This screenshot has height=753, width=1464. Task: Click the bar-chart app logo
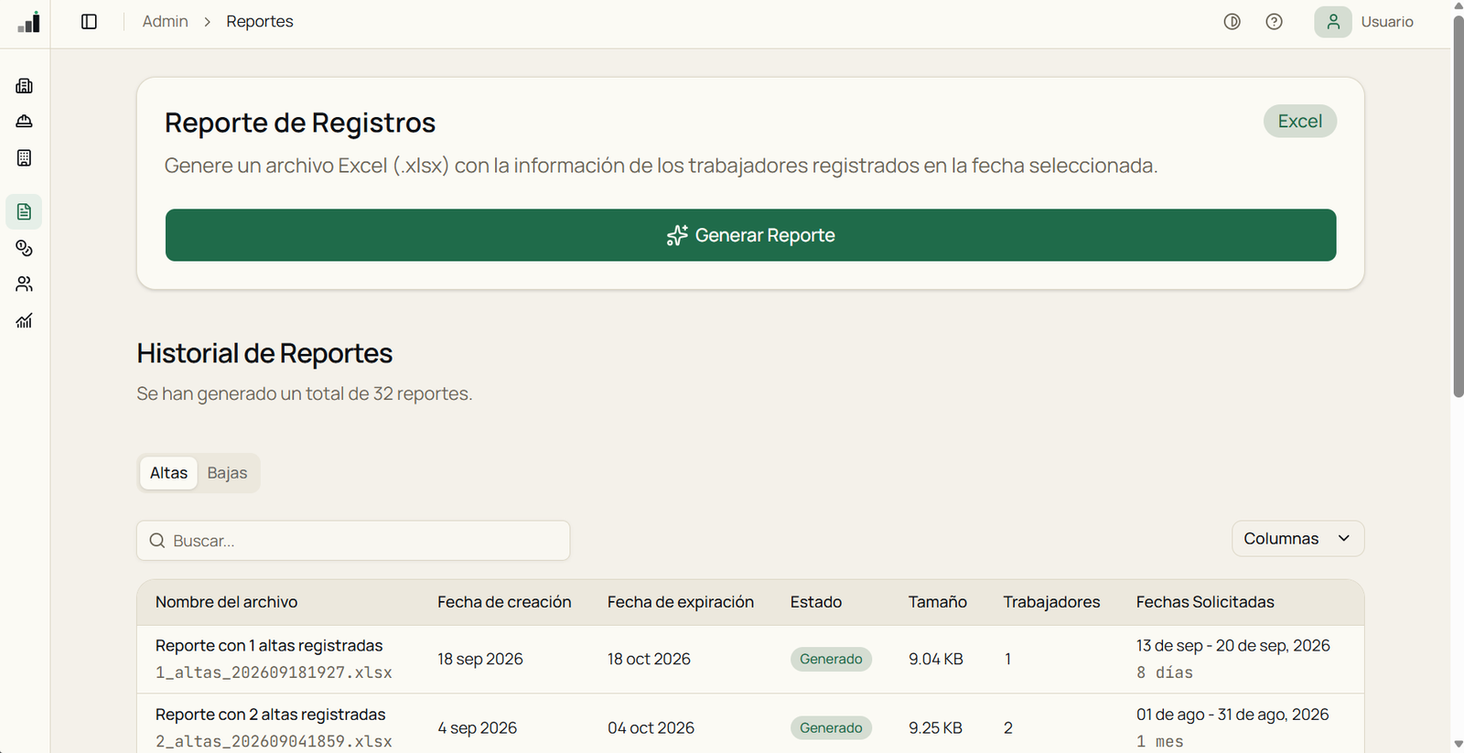(x=29, y=22)
